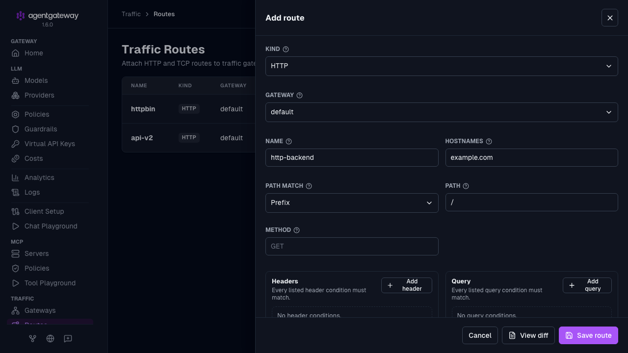Open the Path Match dropdown set to Prefix
The height and width of the screenshot is (353, 628).
352,203
